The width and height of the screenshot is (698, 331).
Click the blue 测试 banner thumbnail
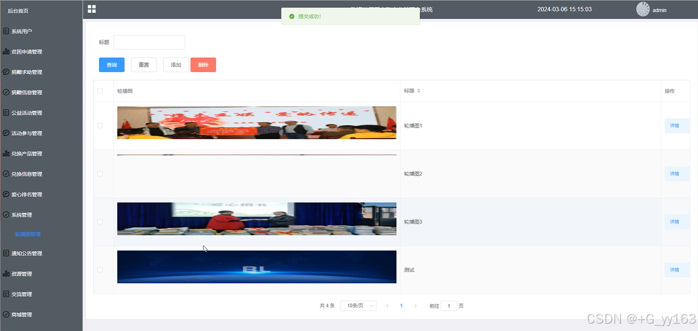click(x=257, y=267)
